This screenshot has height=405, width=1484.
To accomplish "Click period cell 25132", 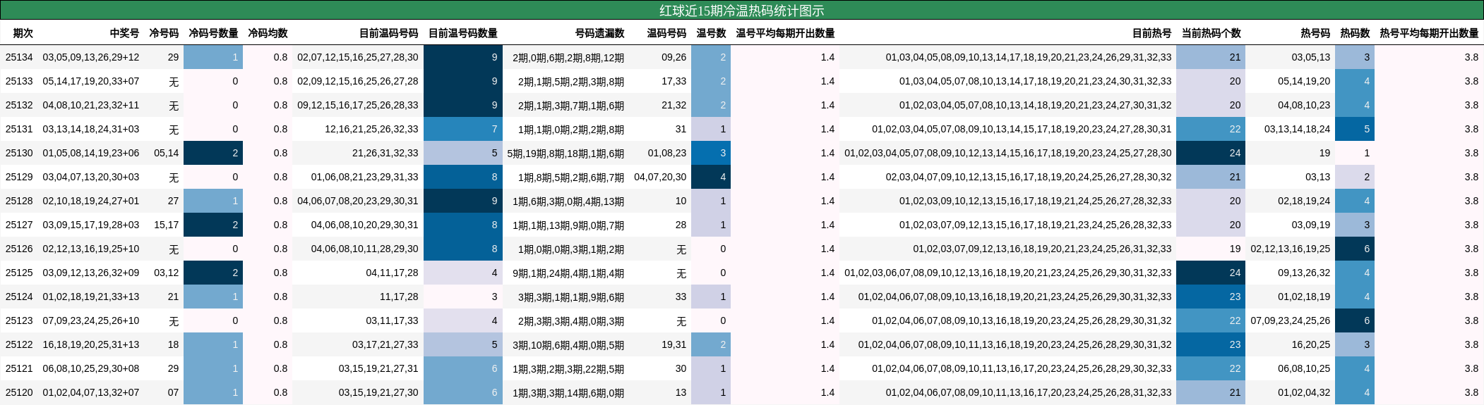I will [x=19, y=105].
